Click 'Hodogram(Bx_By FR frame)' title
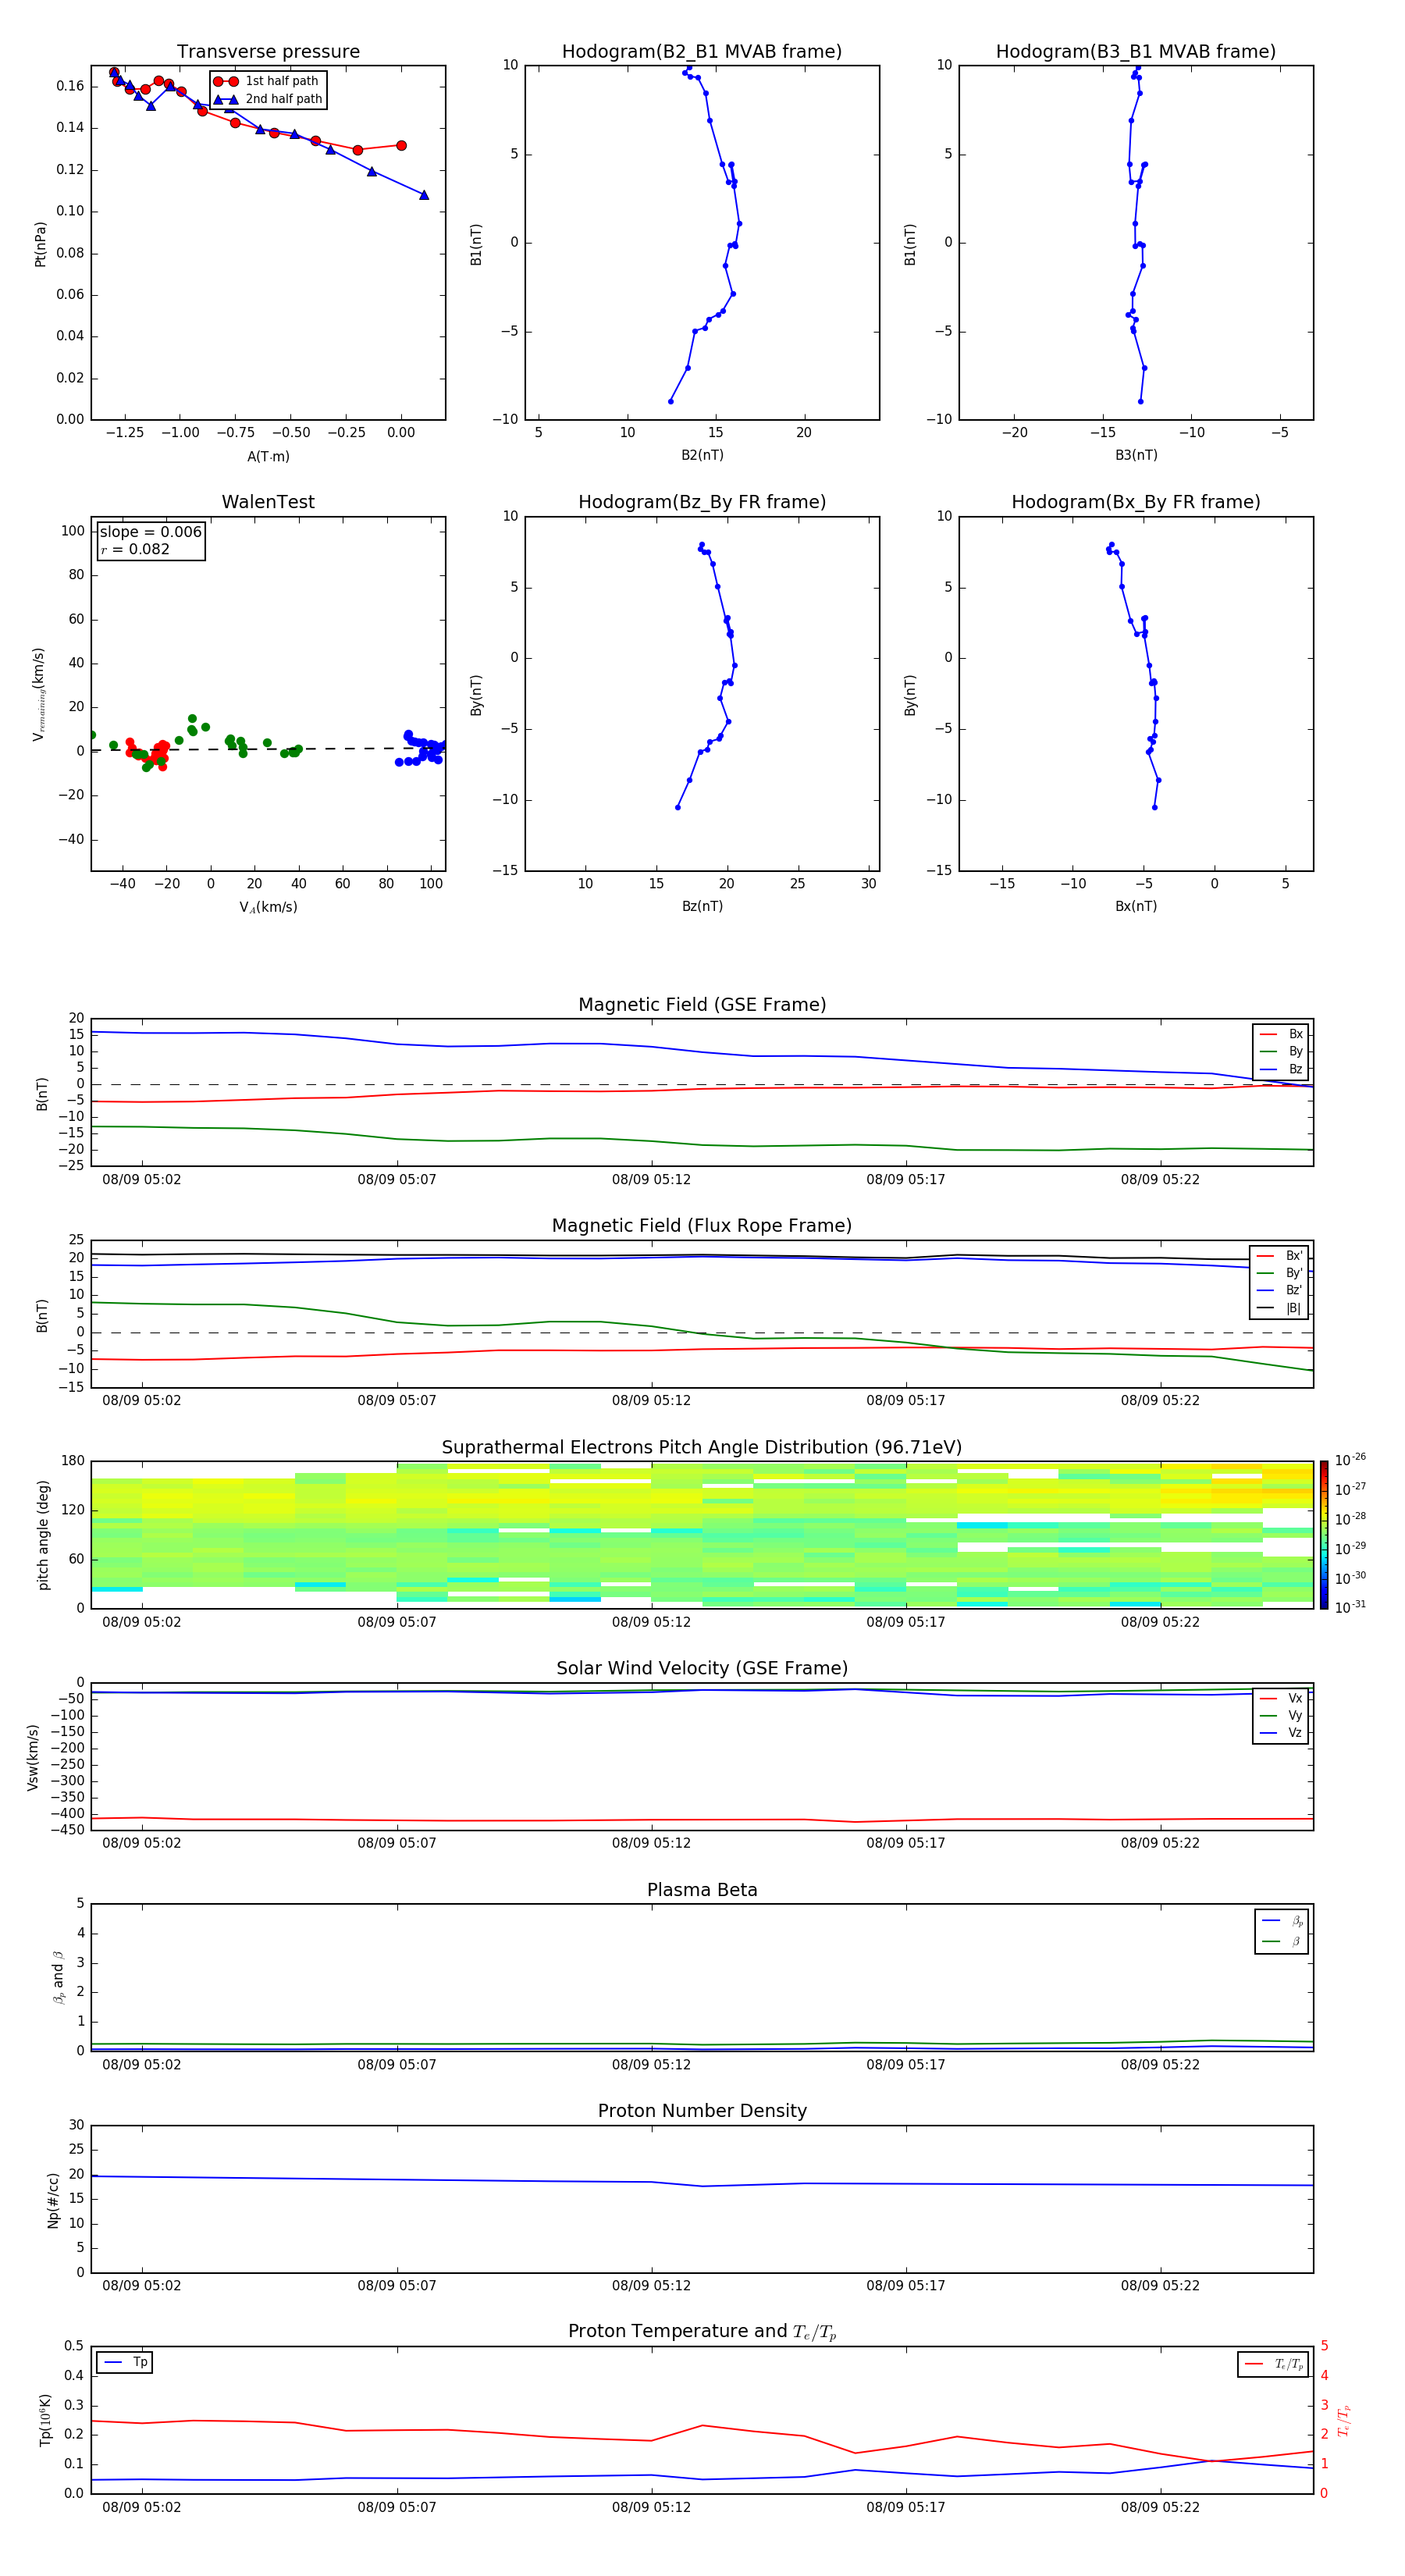This screenshot has height=2576, width=1405. click(x=1136, y=502)
